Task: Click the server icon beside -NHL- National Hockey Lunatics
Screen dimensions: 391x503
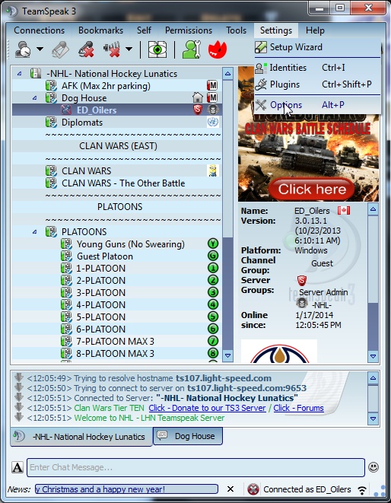Action: click(36, 74)
